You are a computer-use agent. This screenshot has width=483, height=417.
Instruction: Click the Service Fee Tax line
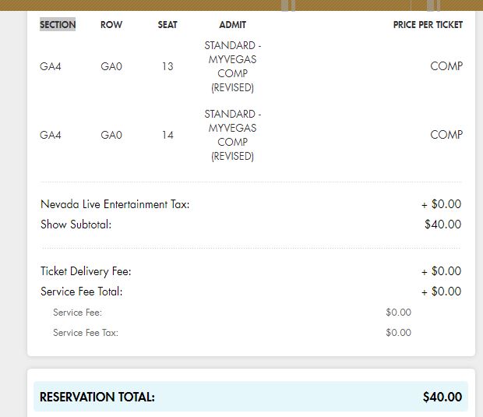pos(86,333)
